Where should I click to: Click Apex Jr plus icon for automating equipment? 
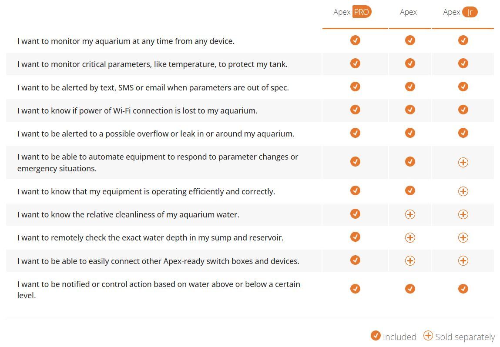click(x=463, y=162)
